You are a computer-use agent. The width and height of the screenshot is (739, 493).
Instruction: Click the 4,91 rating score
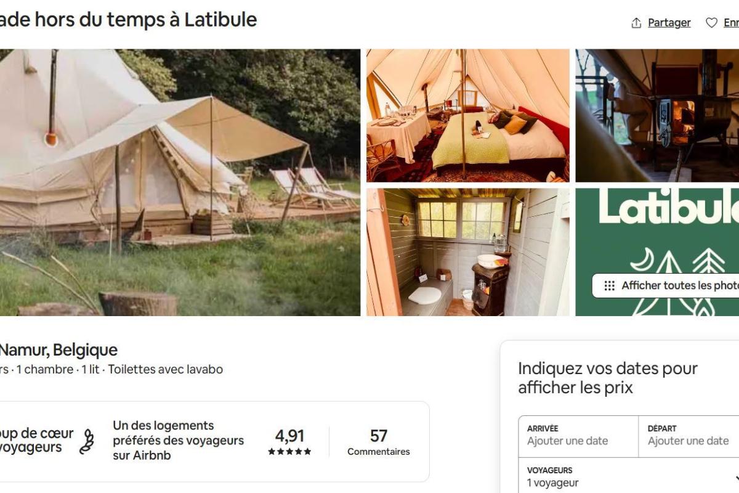(x=289, y=436)
